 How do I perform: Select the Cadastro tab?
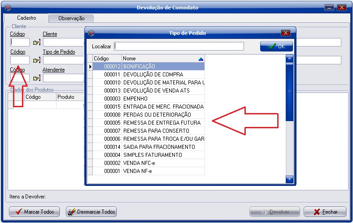(26, 18)
